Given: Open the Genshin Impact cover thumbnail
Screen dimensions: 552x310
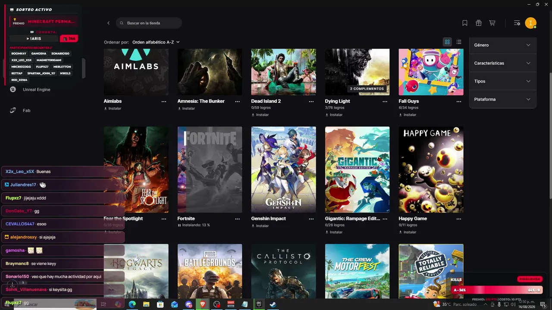Looking at the screenshot, I should pyautogui.click(x=284, y=170).
